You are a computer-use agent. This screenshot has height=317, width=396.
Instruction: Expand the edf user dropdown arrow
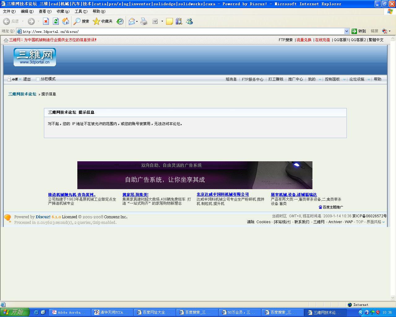pyautogui.click(x=20, y=79)
